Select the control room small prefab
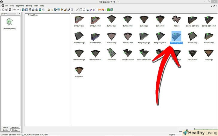The width and height of the screenshot is (218, 136). [x=209, y=21]
